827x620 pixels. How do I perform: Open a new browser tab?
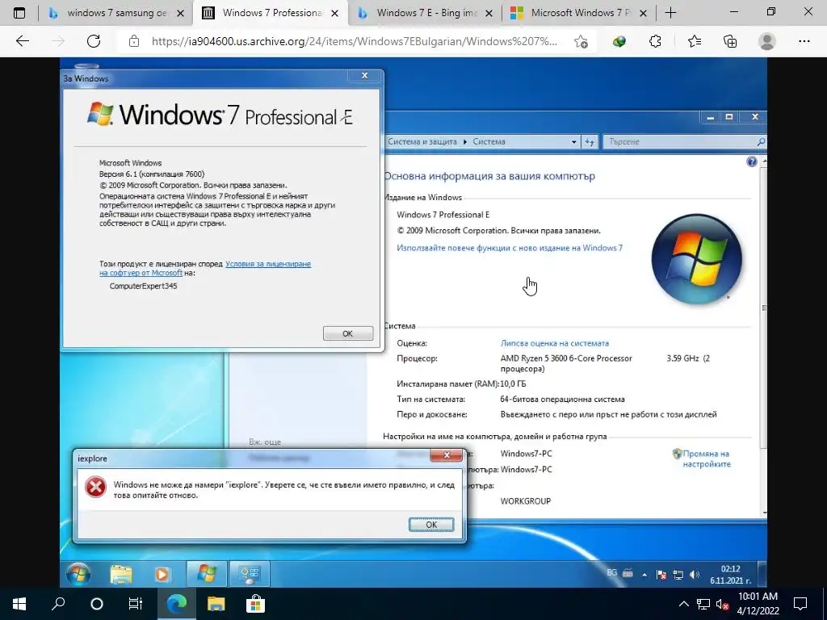coord(670,13)
